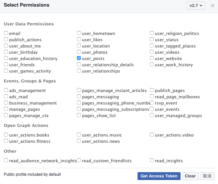Tick the publish_pages checkbox
This screenshot has height=184, width=218.
pyautogui.click(x=152, y=90)
